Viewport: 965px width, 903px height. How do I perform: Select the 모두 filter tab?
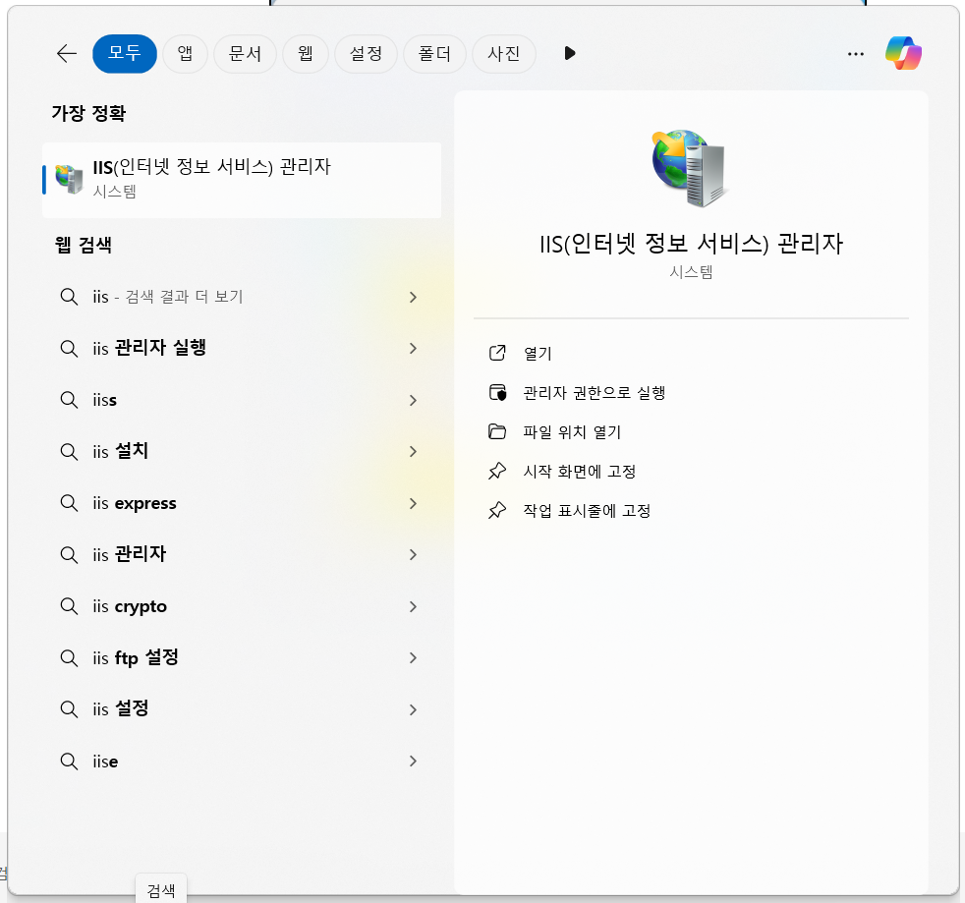tap(125, 54)
